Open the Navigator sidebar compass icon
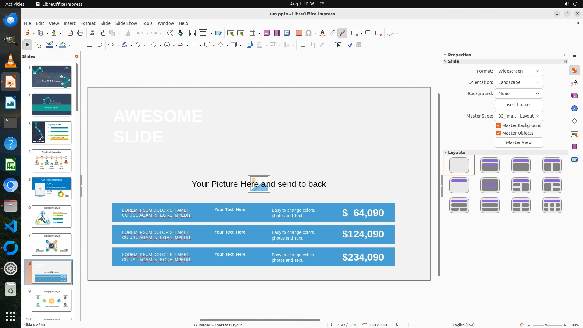The image size is (583, 328). [574, 108]
